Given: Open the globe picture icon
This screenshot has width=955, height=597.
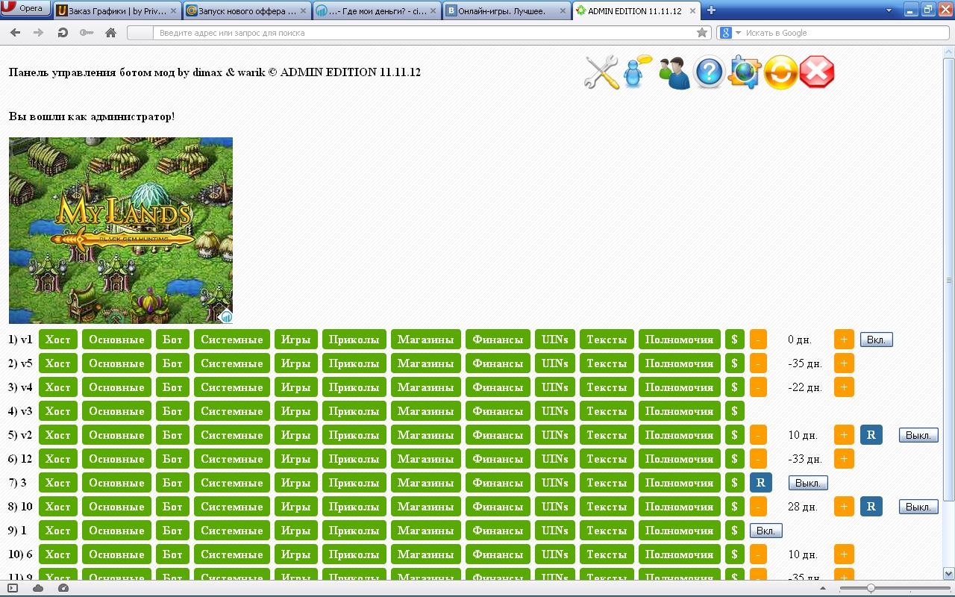Looking at the screenshot, I should [x=745, y=72].
